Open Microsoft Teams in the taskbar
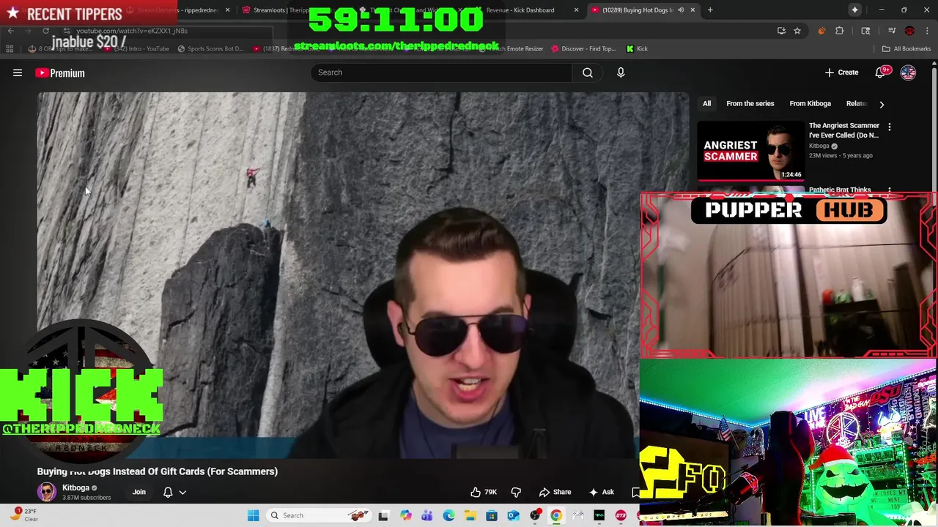Screen dimensions: 938x527 tap(426, 516)
